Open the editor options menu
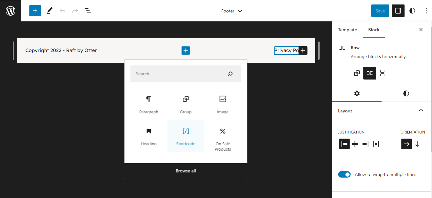Image resolution: width=432 pixels, height=198 pixels. click(x=426, y=11)
